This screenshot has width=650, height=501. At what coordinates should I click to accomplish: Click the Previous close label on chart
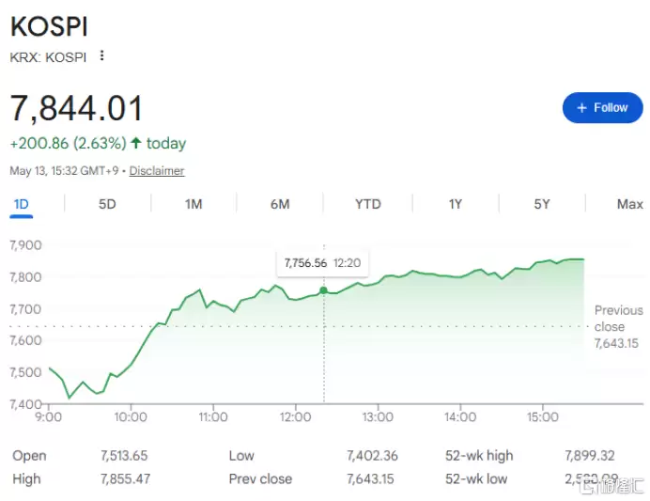pos(618,319)
